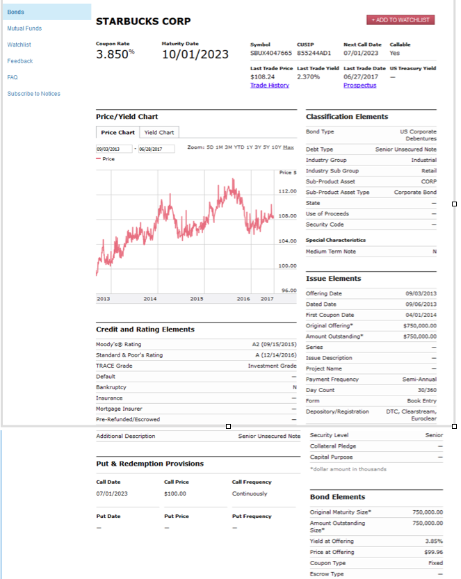Select Offering Date value 09/03/2013
Viewport: 461px width, 579px height.
421,293
